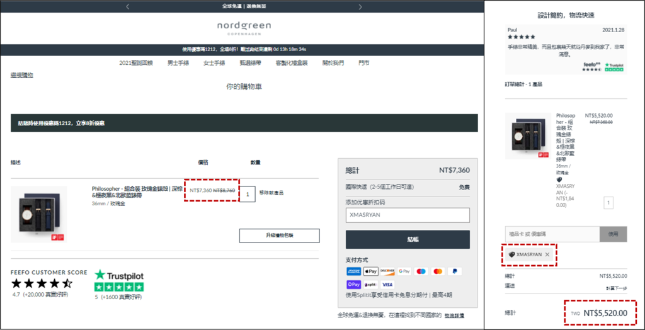Screen dimensions: 645x330
Task: Click the XMASRYAN discount code field
Action: pos(408,215)
